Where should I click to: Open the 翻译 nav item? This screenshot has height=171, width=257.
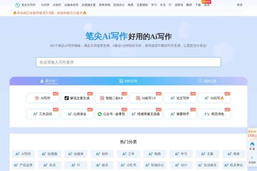click(189, 5)
